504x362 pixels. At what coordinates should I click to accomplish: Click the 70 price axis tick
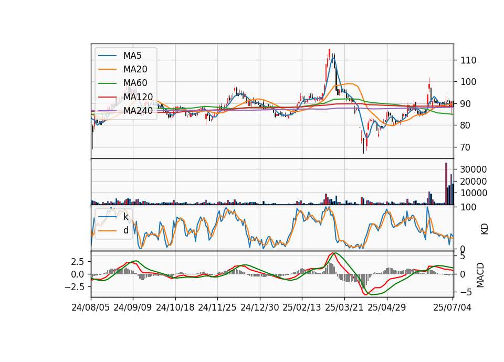pos(466,147)
